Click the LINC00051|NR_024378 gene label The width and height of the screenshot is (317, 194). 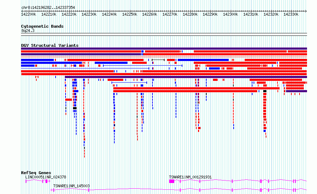click(x=46, y=177)
